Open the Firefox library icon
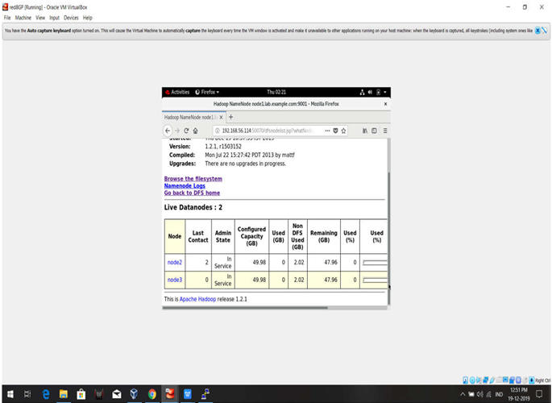The height and width of the screenshot is (403, 552). (365, 131)
